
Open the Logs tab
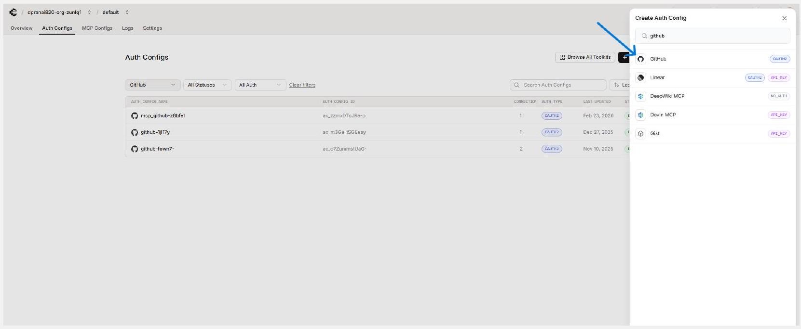127,28
